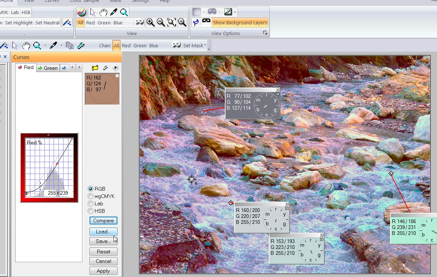The image size is (437, 277).
Task: Click the magic wand icon beside Set Neutral
Action: coord(67,23)
